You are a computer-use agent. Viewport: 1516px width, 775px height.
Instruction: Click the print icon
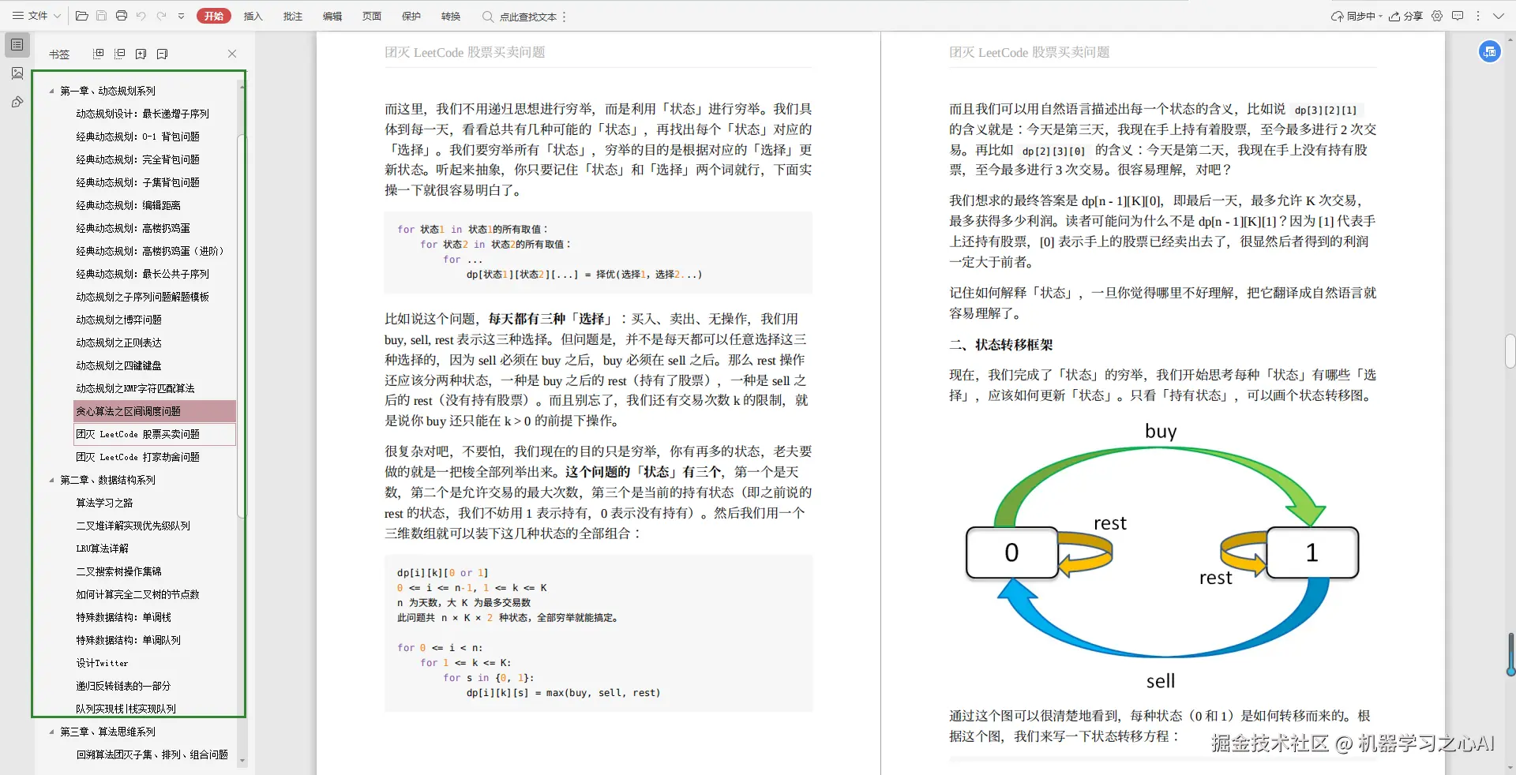click(x=121, y=16)
